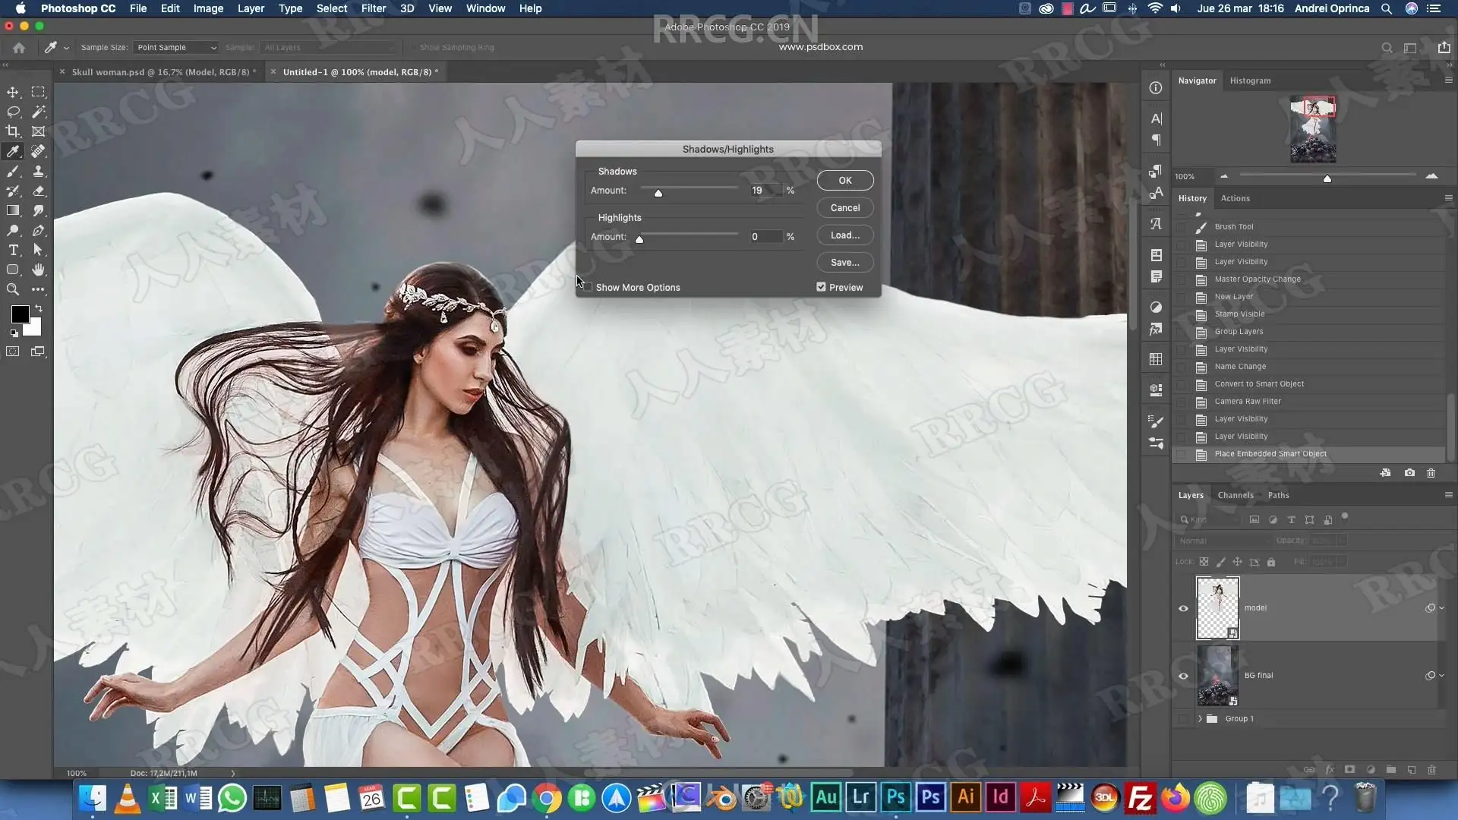Open the Filter menu
This screenshot has width=1458, height=820.
[373, 8]
